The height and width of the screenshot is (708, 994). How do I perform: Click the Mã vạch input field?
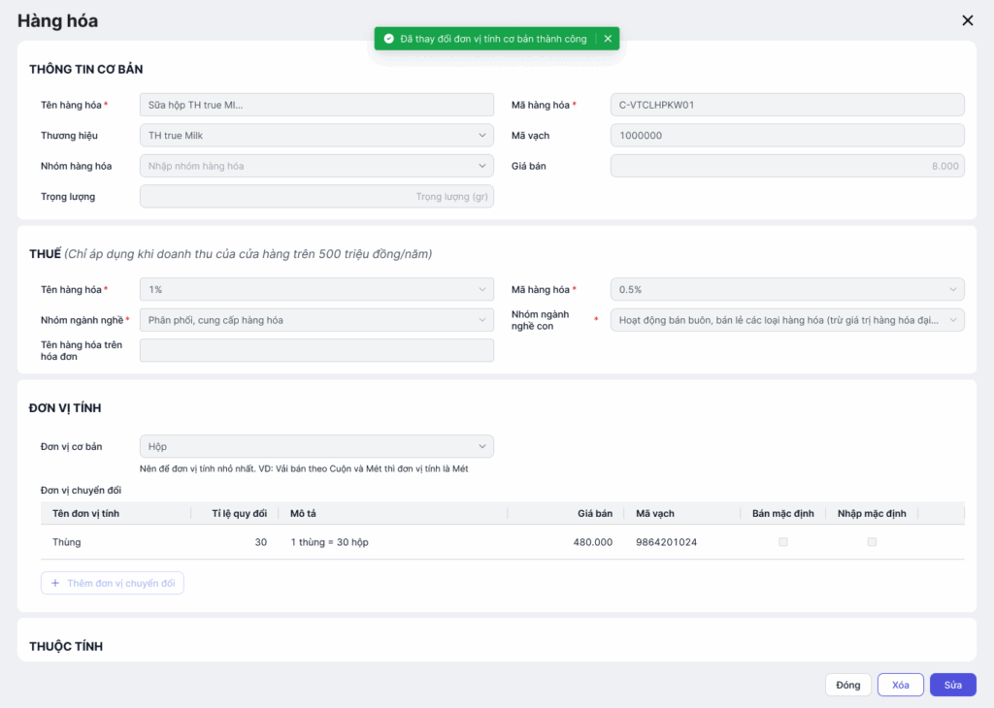(787, 136)
